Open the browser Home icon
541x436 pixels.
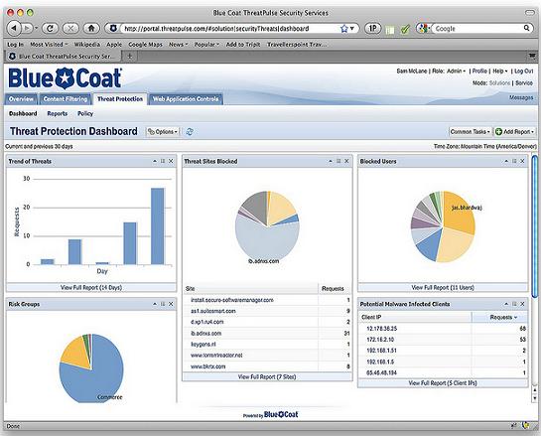coord(91,29)
